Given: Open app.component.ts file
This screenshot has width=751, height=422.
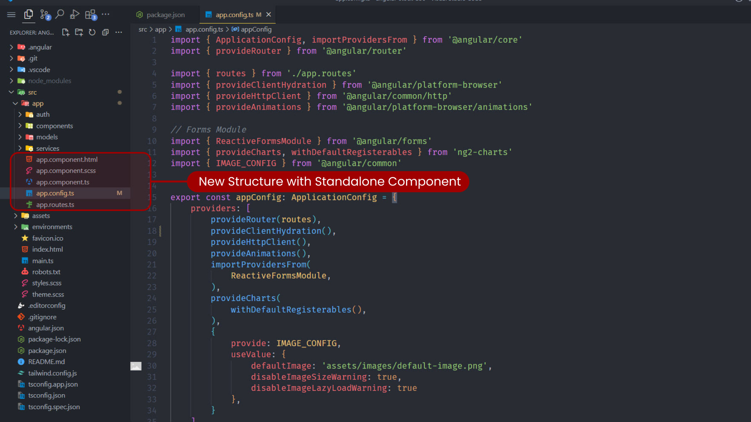Looking at the screenshot, I should (x=63, y=182).
